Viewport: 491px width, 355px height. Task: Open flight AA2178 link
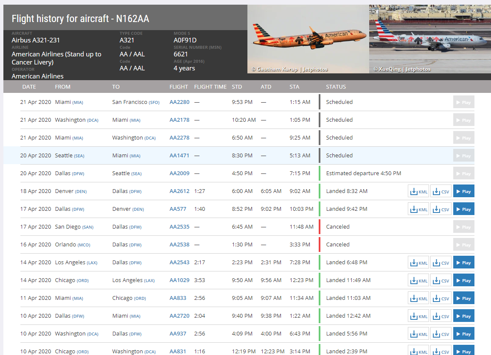(180, 120)
